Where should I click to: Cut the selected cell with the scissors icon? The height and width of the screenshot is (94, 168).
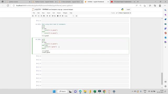pos(39,16)
